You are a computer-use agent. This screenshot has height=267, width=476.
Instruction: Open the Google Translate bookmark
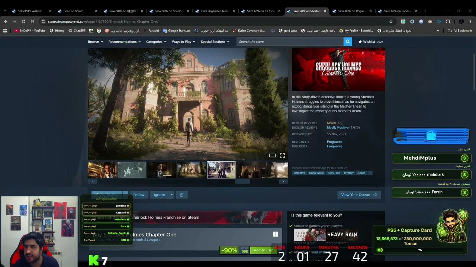[176, 31]
